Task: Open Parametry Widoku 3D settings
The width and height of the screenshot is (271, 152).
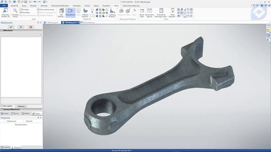Action: tap(6, 13)
